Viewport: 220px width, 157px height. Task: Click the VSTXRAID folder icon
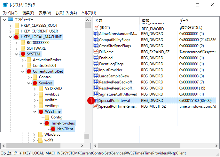click(41, 89)
